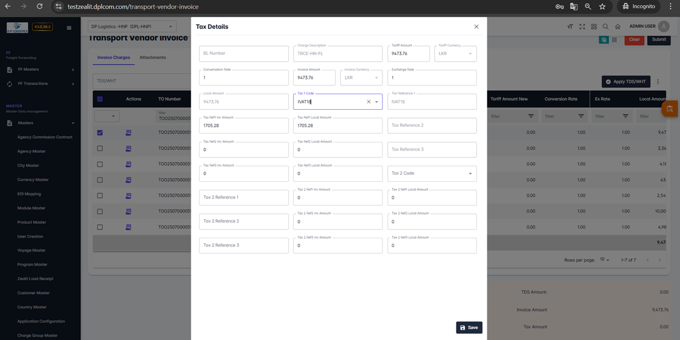Click the Save button

click(469, 328)
